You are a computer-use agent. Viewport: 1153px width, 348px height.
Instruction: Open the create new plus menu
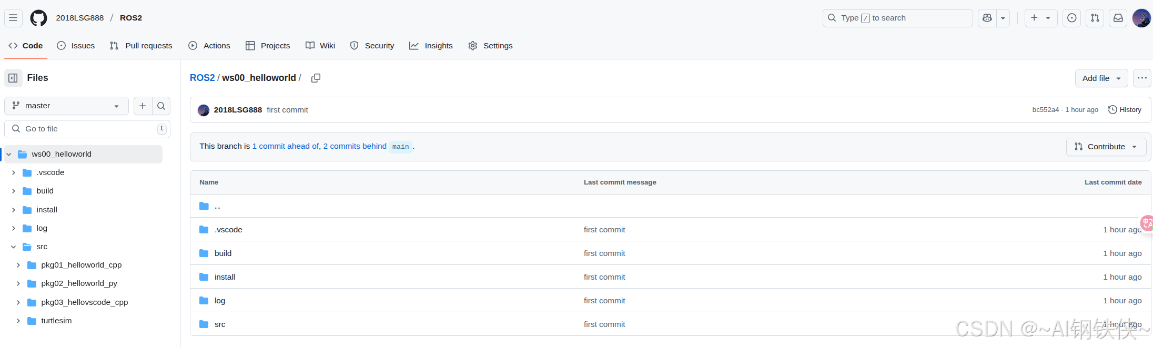point(1040,18)
